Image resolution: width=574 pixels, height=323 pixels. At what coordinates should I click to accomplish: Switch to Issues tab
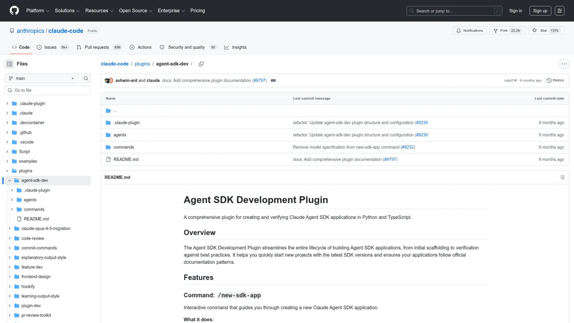point(52,47)
